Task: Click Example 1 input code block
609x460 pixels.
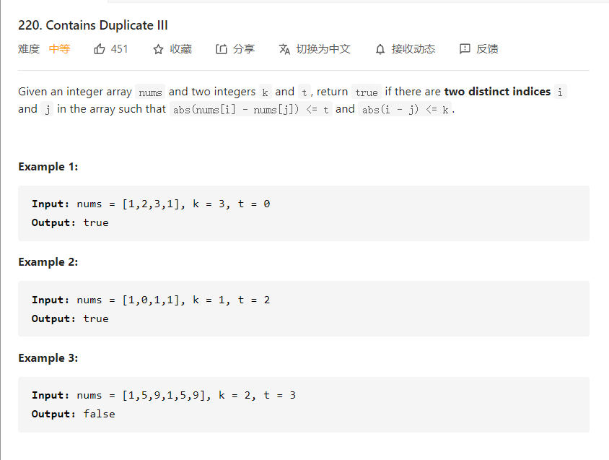Action: (304, 213)
